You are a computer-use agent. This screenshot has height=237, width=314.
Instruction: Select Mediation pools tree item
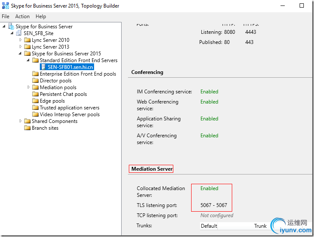[x=58, y=87]
